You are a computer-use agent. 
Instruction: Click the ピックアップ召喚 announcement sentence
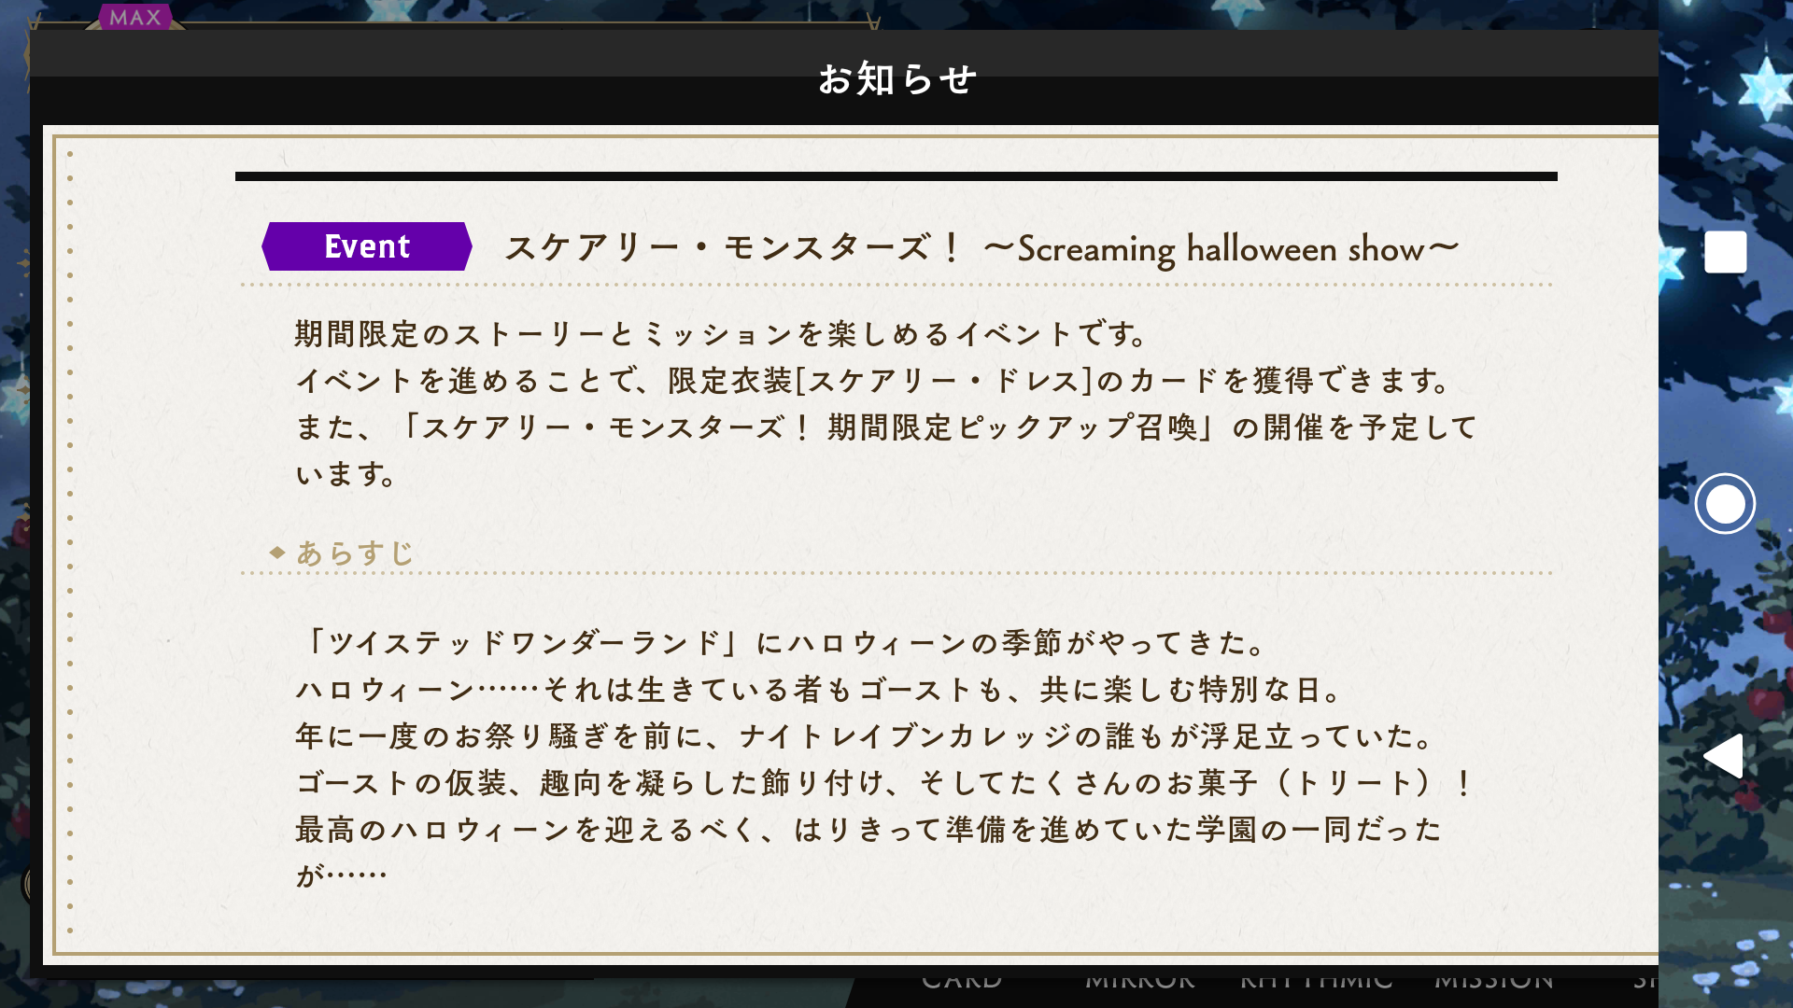885,451
